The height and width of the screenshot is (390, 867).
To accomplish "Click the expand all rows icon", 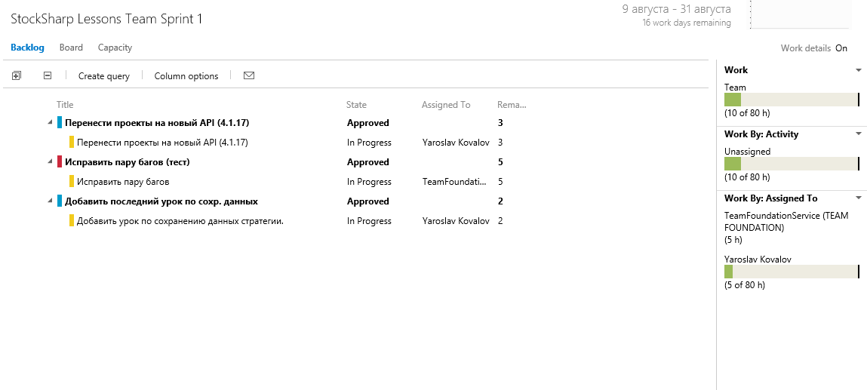I will (17, 75).
